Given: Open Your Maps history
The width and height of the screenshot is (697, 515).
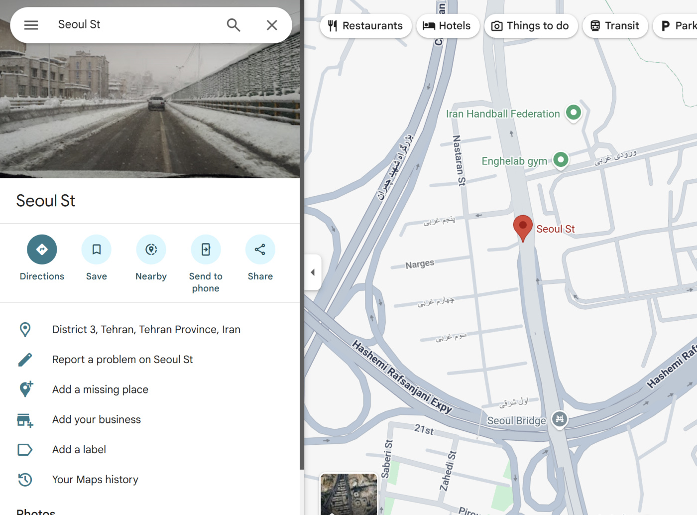Looking at the screenshot, I should coord(95,480).
